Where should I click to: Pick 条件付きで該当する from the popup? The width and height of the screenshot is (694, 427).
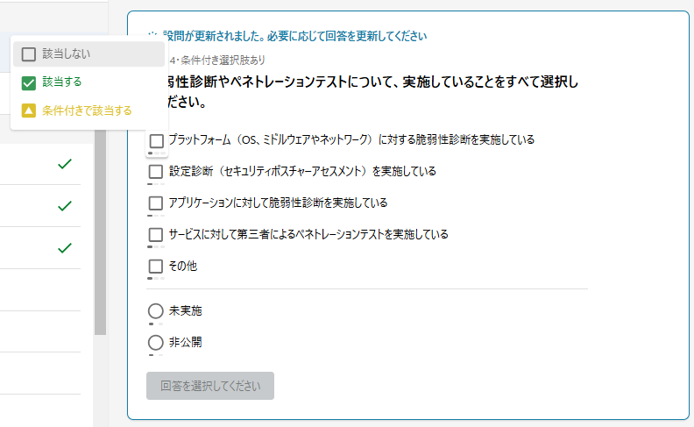pyautogui.click(x=89, y=110)
